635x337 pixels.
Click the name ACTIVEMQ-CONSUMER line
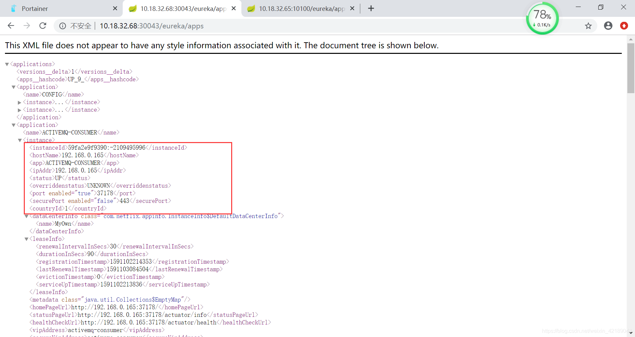[x=71, y=132]
